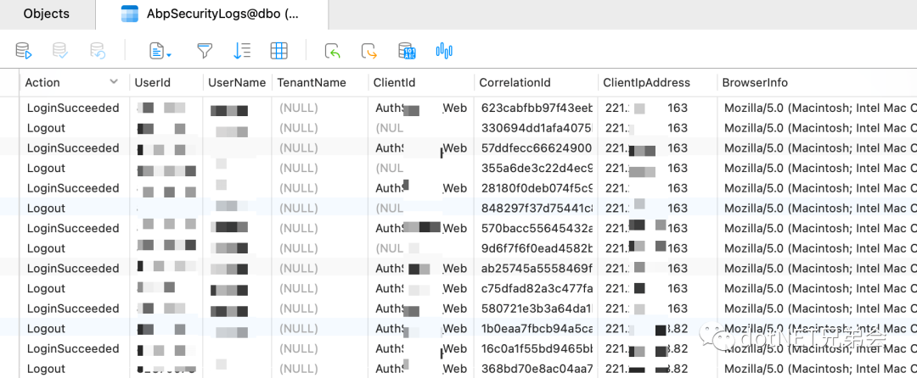Click ClientId cell in the 28180f0deb074f5c9 row
Viewport: 917px width, 378px height.
tap(421, 188)
